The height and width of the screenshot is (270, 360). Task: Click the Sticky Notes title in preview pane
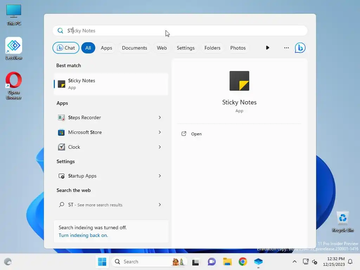tap(239, 102)
